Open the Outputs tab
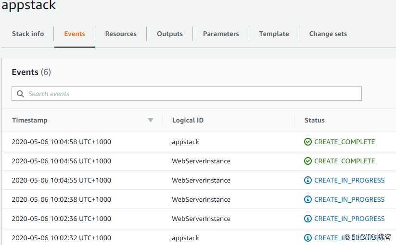This screenshot has width=396, height=245. pyautogui.click(x=170, y=34)
